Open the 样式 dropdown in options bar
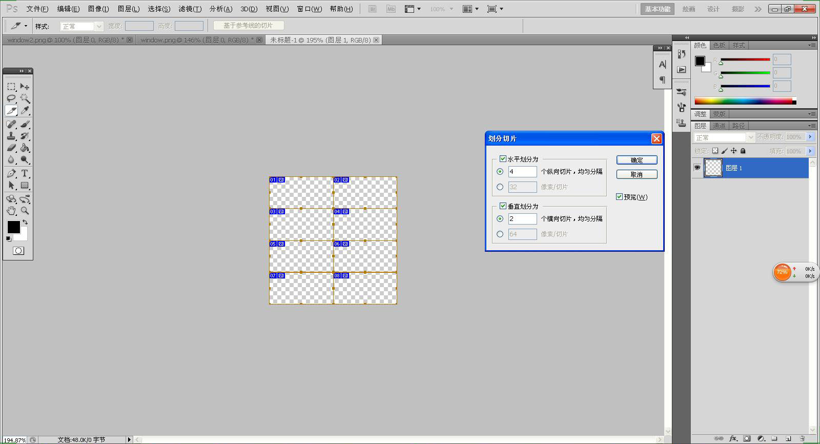Viewport: 820px width, 444px height. pos(81,26)
